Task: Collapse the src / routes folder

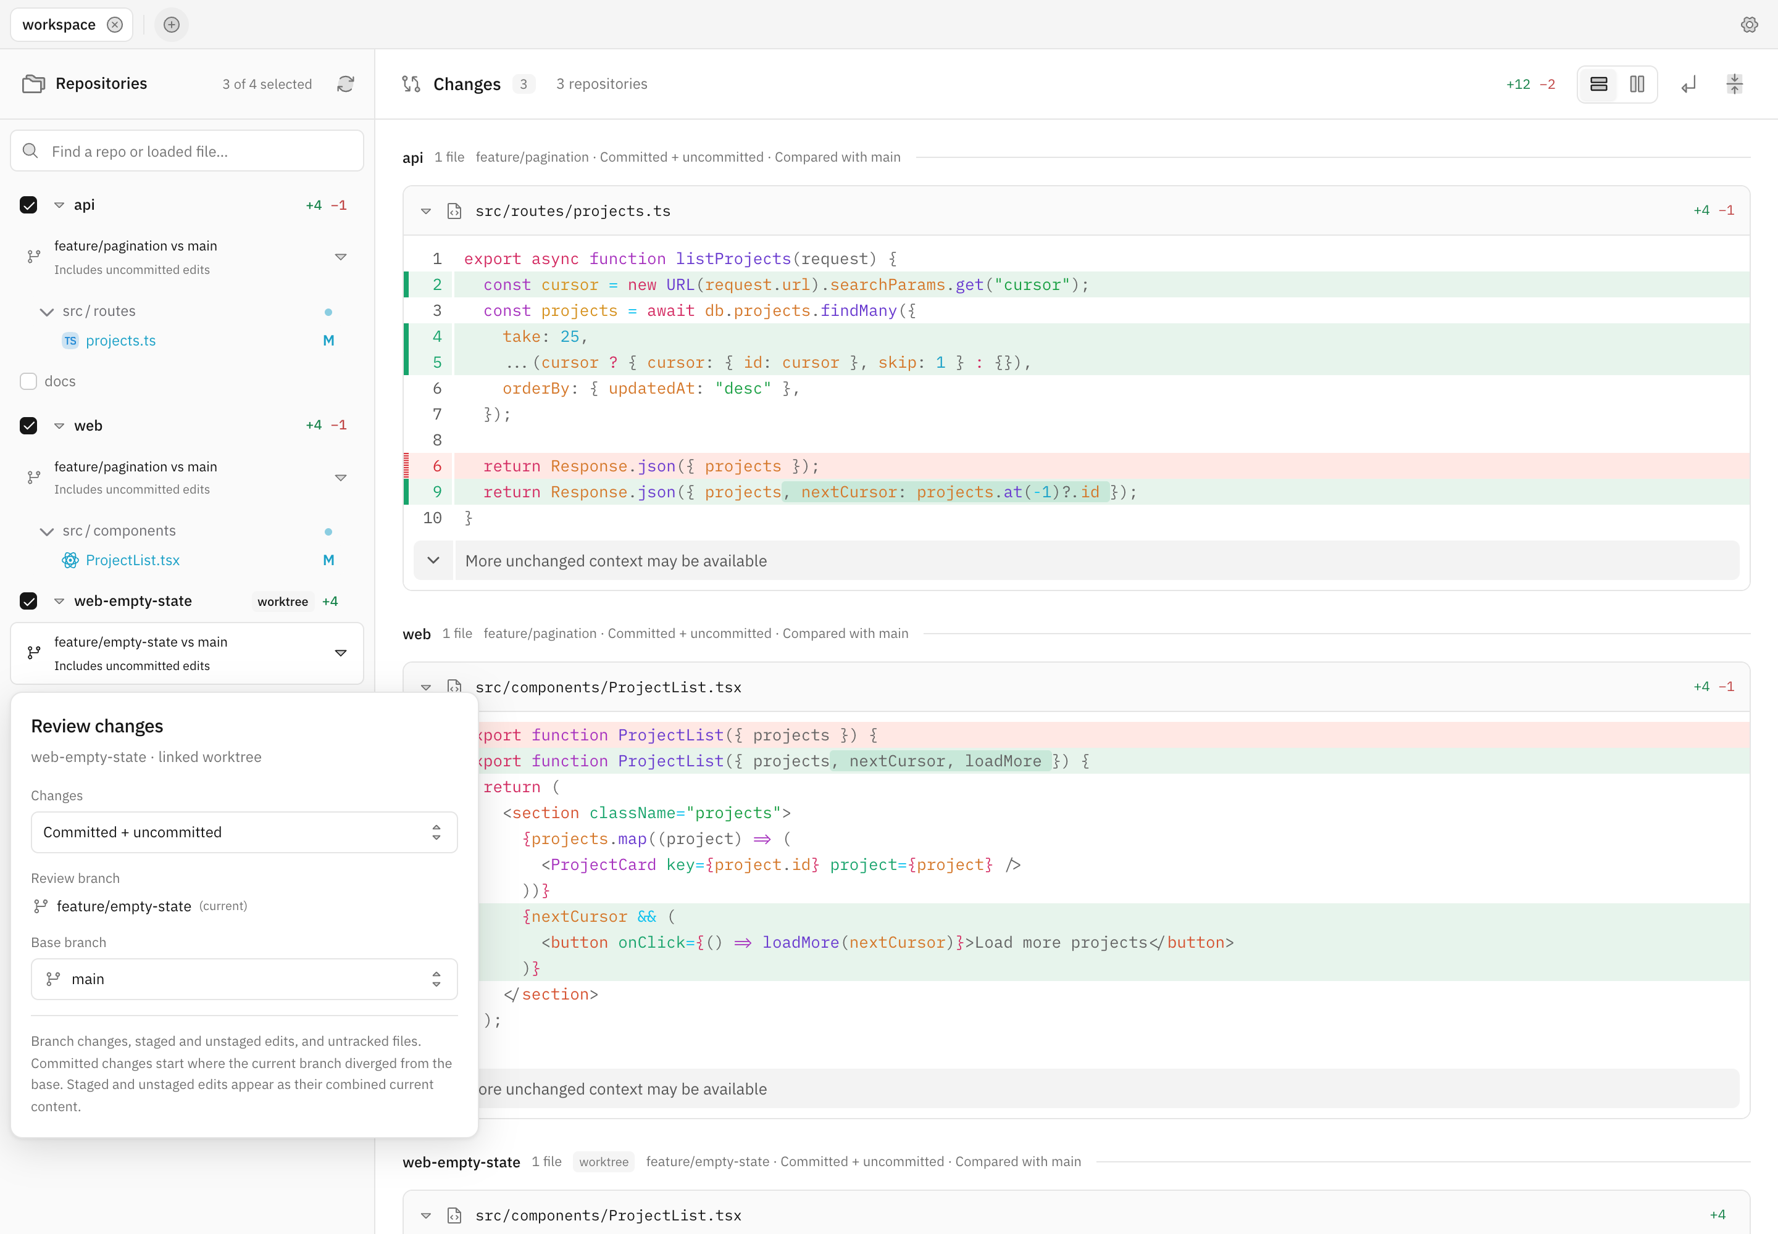Action: (47, 312)
